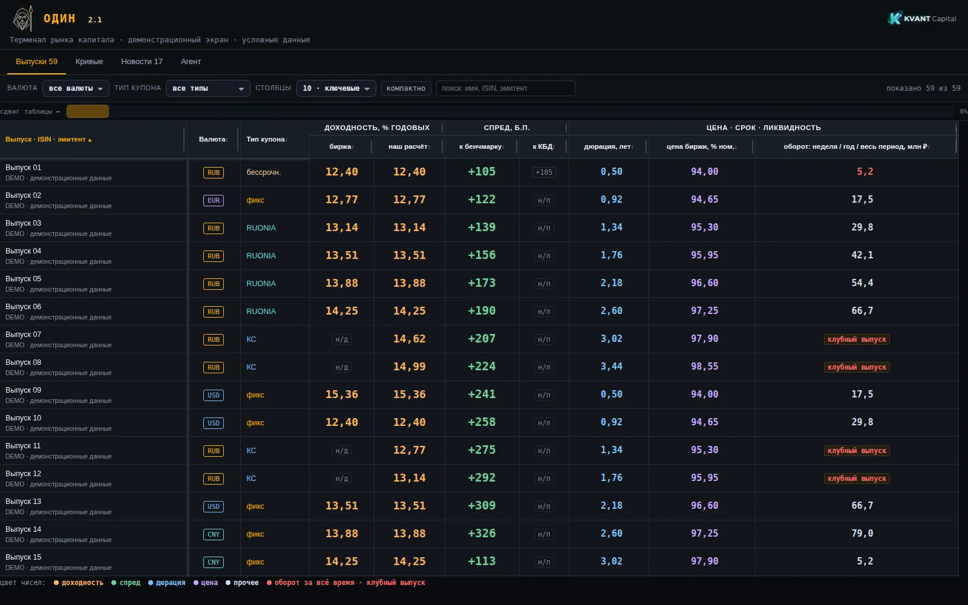The height and width of the screenshot is (605, 968).
Task: Click the orange доходность legend dot
Action: click(56, 583)
